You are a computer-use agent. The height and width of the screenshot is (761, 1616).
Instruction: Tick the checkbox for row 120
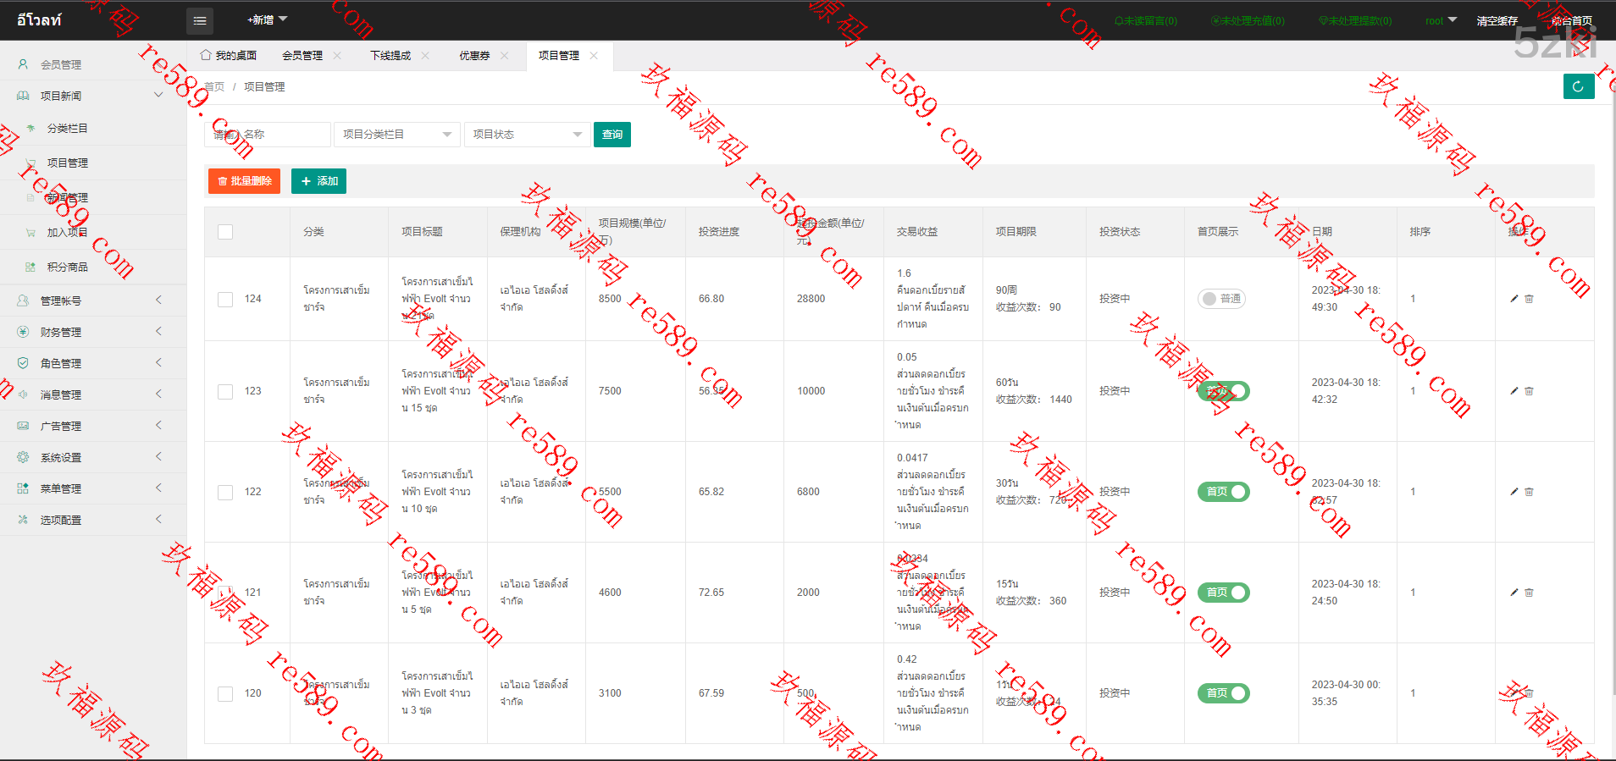coord(225,693)
